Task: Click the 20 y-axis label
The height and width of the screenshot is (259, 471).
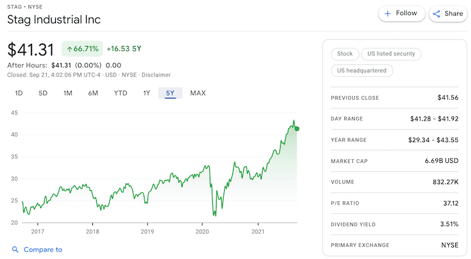Action: coord(14,223)
